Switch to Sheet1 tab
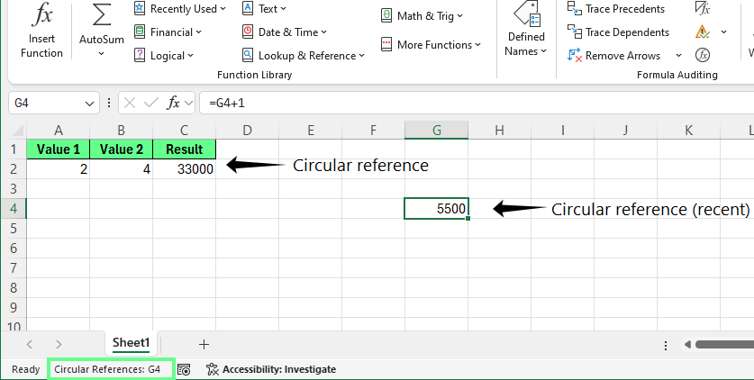 (x=132, y=343)
